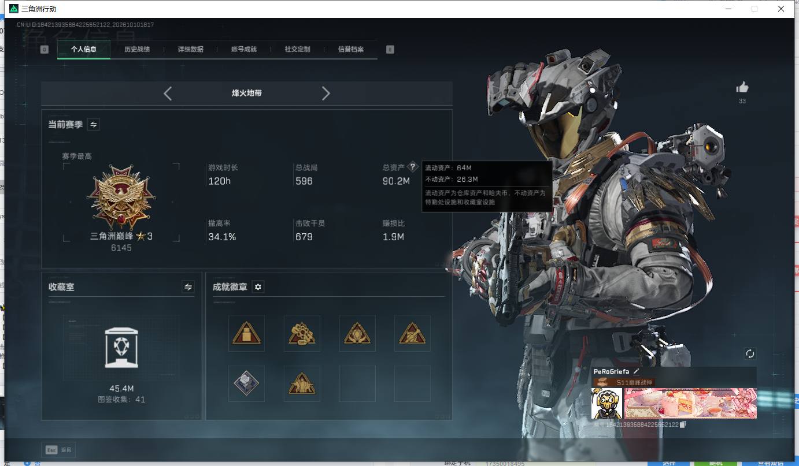799x466 pixels.
Task: Switch to the 历史战绩 tab
Action: tap(137, 50)
